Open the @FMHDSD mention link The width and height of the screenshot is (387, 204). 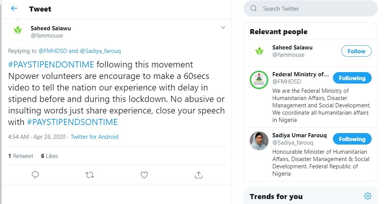pos(53,51)
